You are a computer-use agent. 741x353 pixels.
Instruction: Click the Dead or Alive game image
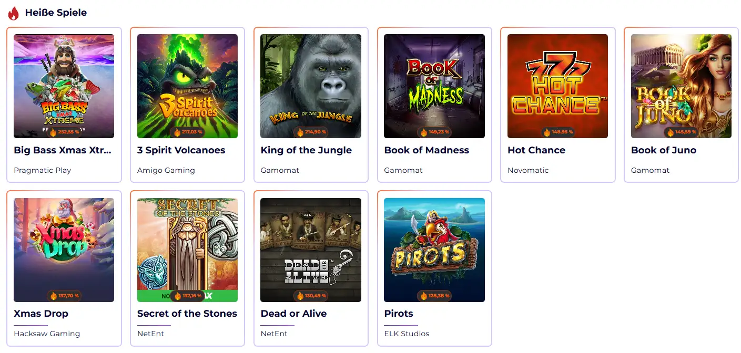pyautogui.click(x=311, y=250)
